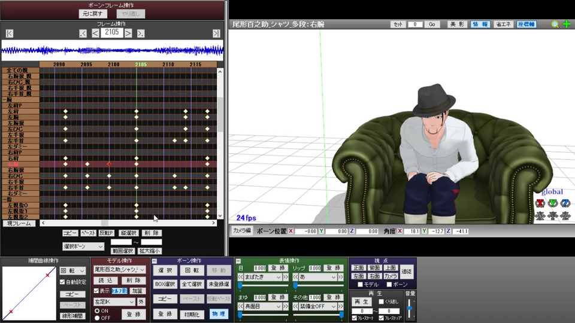Viewport: 575px width, 323px height.
Task: Open the 選択ボーン dropdown
Action: (x=83, y=246)
